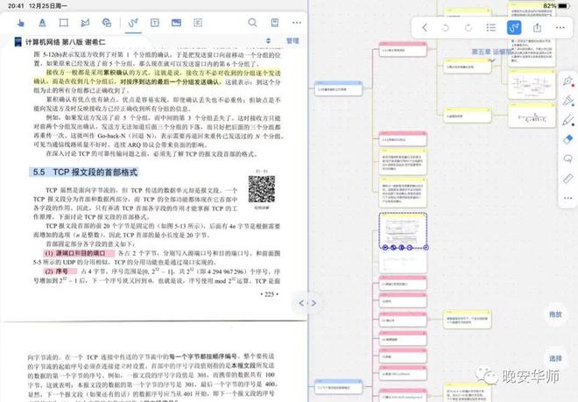This screenshot has width=578, height=402.
Task: Select the lasso selection tool in palette
Action: point(568,159)
